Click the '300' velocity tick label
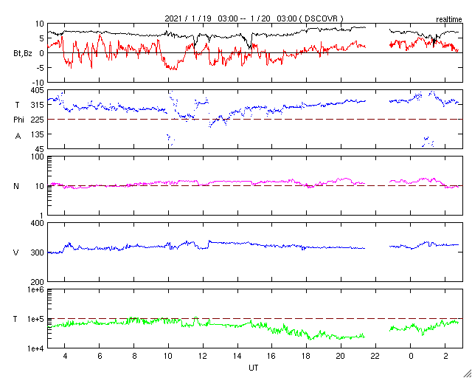This screenshot has height=378, width=472. pos(38,252)
